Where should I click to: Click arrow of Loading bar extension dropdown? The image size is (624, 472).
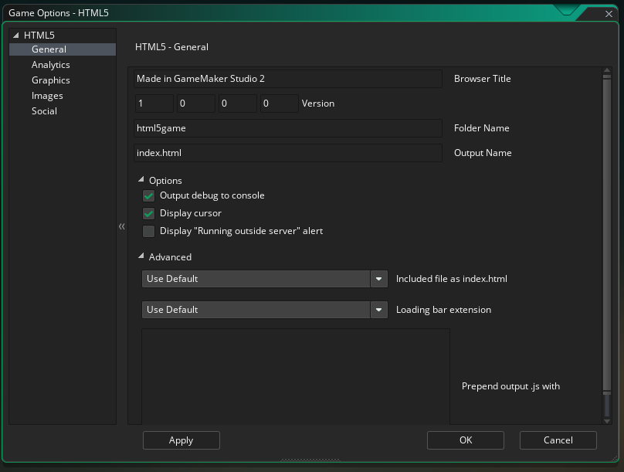click(379, 310)
